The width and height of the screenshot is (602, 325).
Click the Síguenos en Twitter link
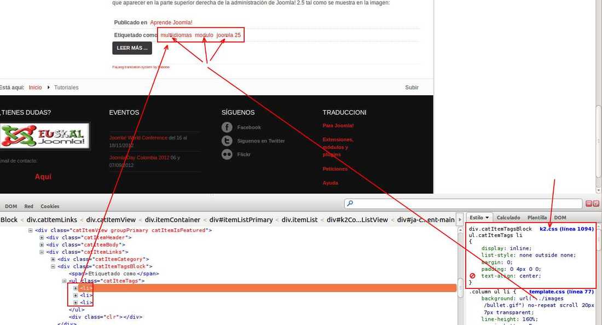coord(261,141)
